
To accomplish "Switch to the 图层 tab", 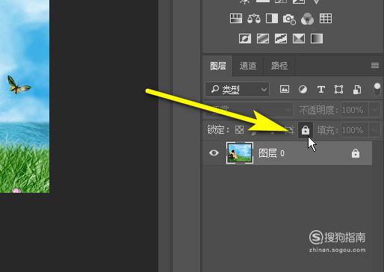I will [x=218, y=66].
